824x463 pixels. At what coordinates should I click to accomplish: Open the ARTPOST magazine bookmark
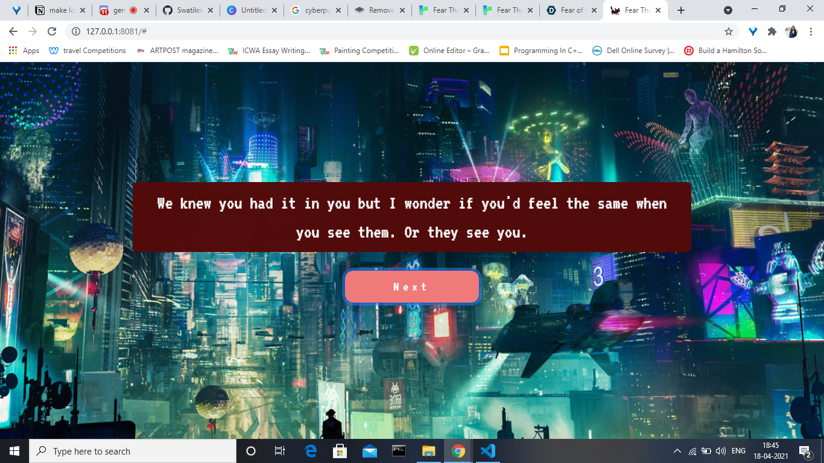177,51
